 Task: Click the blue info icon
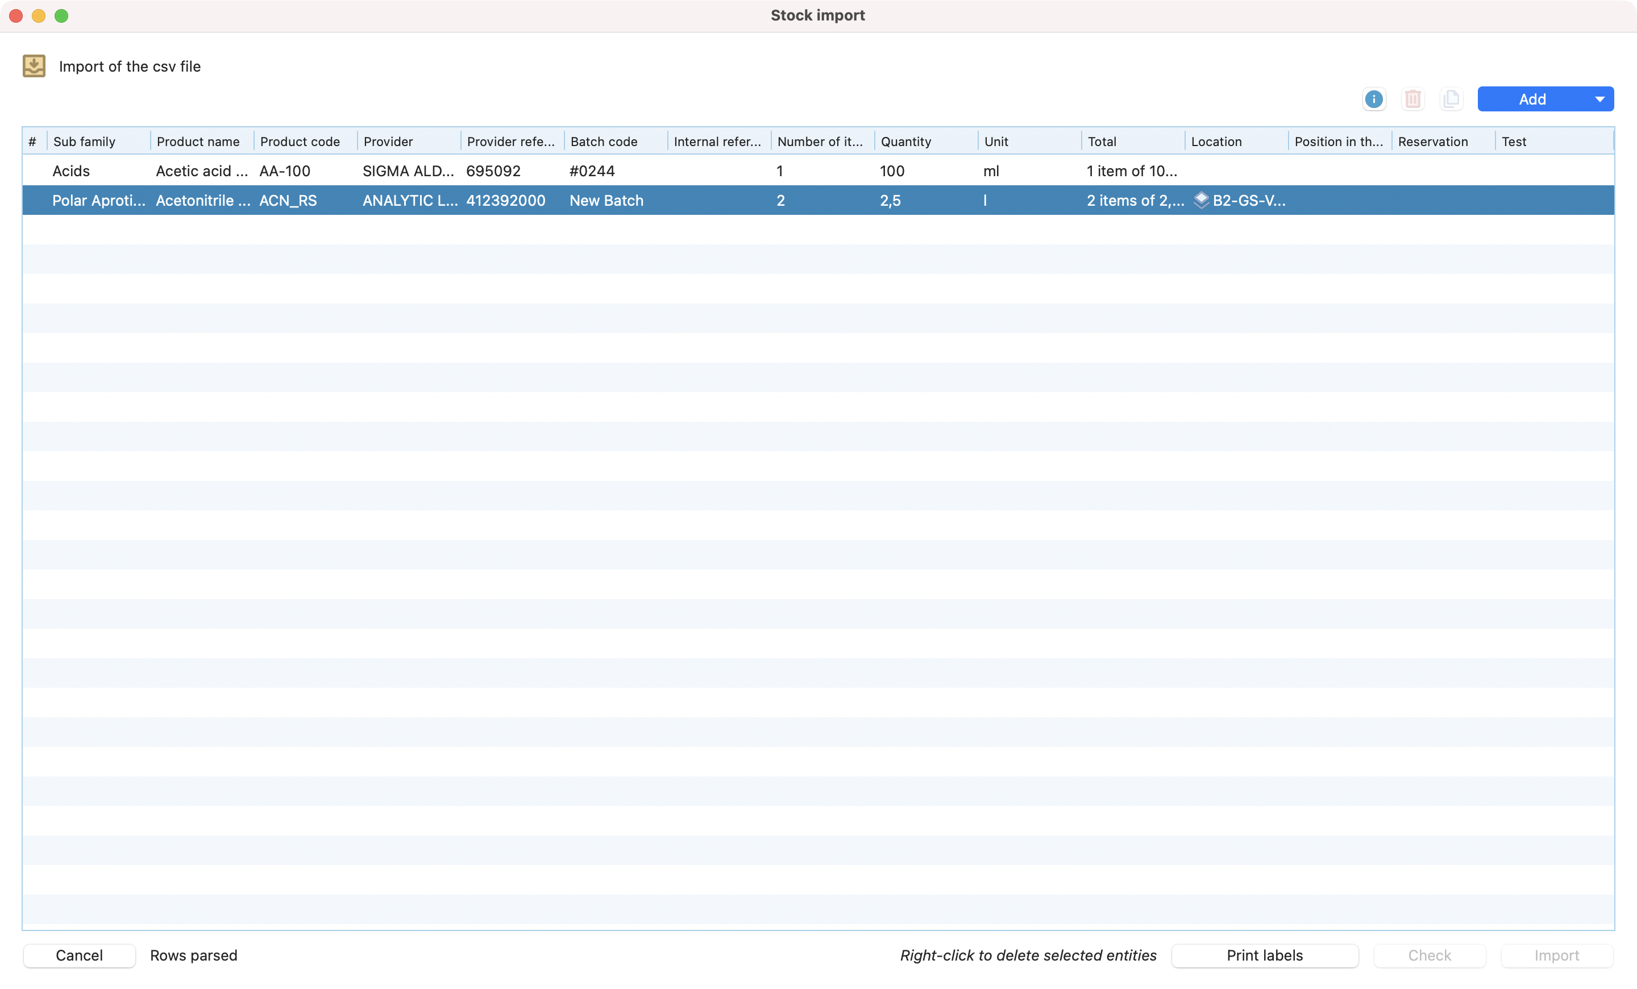click(1373, 99)
